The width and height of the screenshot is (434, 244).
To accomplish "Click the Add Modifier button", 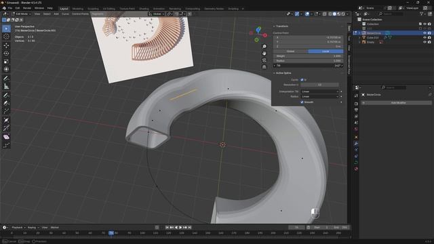I will click(x=396, y=102).
